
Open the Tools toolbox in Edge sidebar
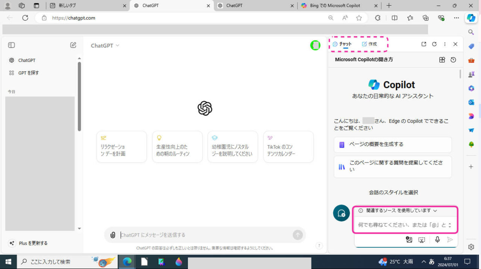coord(471,60)
